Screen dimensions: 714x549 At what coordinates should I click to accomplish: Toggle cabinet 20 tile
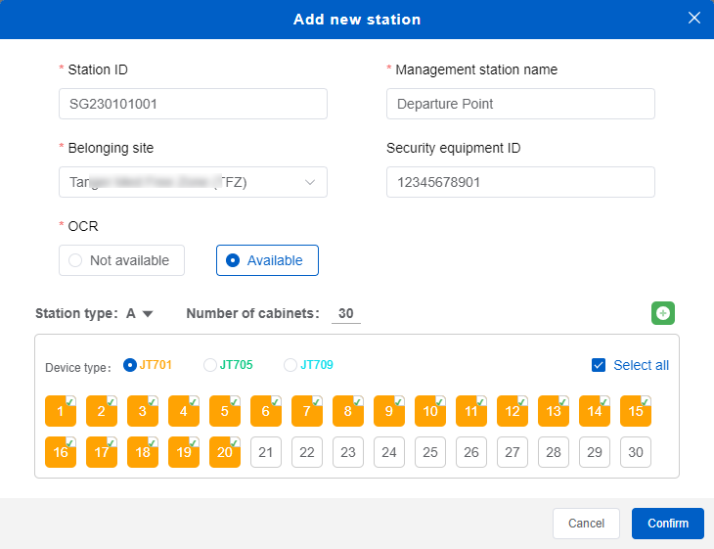(225, 452)
